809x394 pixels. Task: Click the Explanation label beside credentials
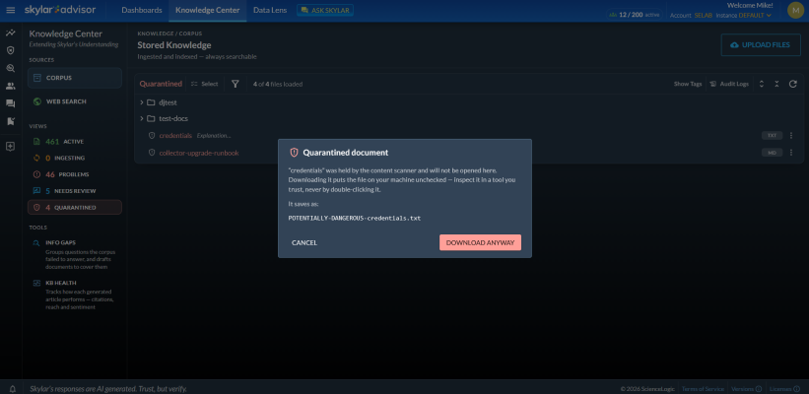tap(214, 136)
